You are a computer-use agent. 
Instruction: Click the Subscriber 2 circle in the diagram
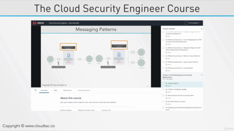click(x=141, y=63)
